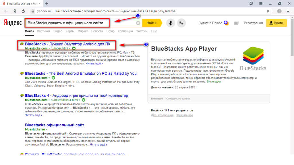Viewport: 294px width, 165px height.
Task: Open the Маркет tab
Action: (83, 31)
